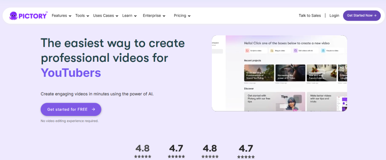This screenshot has width=386, height=160.
Task: Open the Get started with Pictory tips card
Action: (x=275, y=102)
